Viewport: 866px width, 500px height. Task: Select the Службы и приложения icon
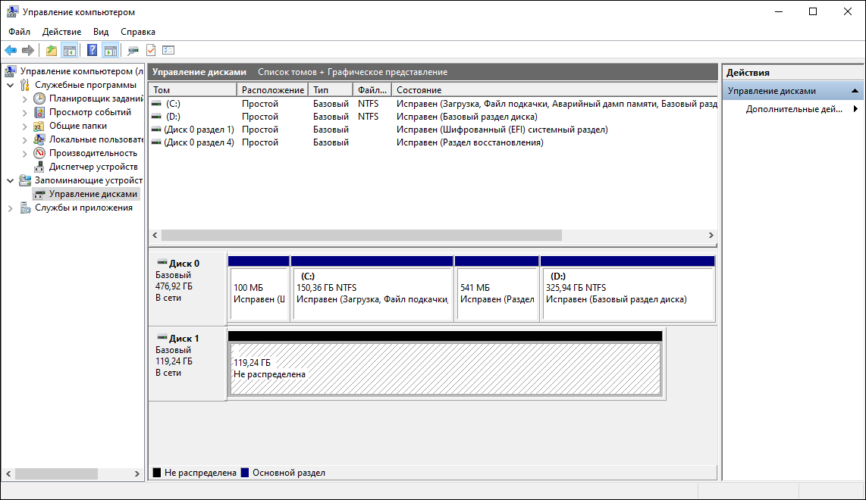tap(25, 208)
